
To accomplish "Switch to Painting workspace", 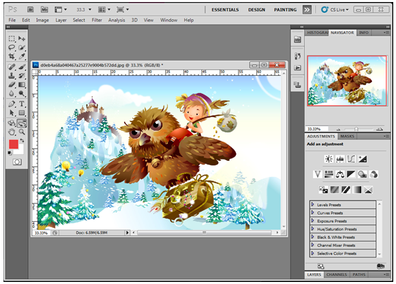I will 286,10.
